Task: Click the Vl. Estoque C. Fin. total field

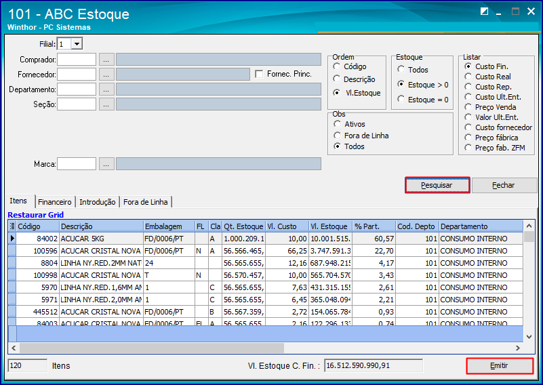Action: click(374, 365)
